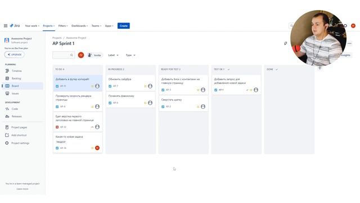The image size is (360, 203).
Task: Open the Label filter dropdown
Action: pos(113,55)
